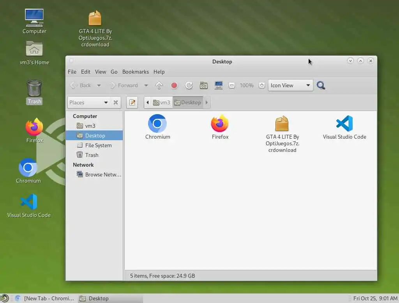Open the Help menu
The height and width of the screenshot is (303, 399).
(159, 72)
